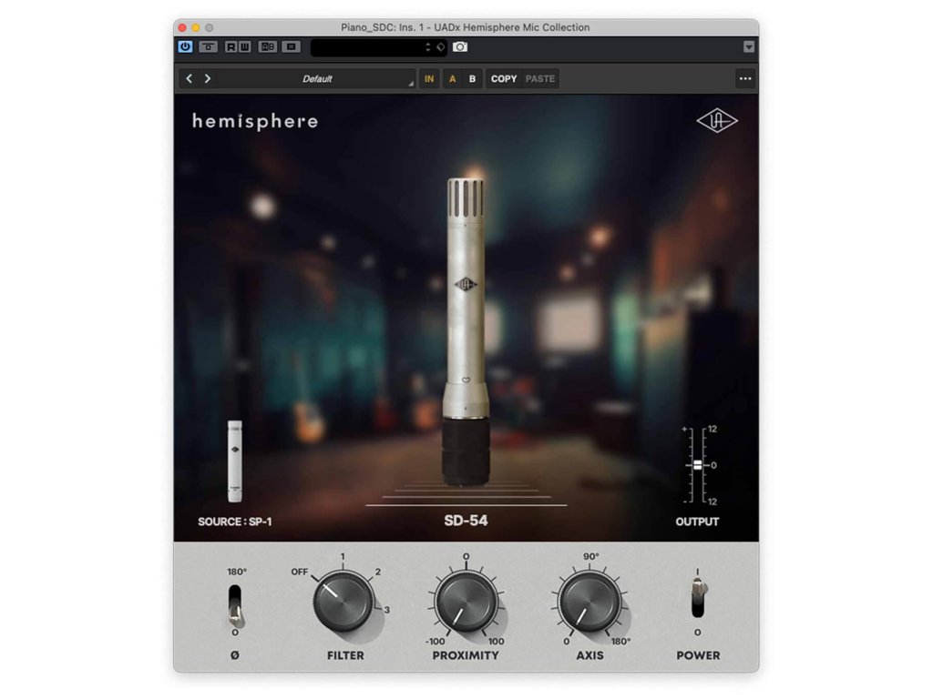Viewport: 933px width, 699px height.
Task: Flip the 180° phase invert switch
Action: [x=235, y=605]
